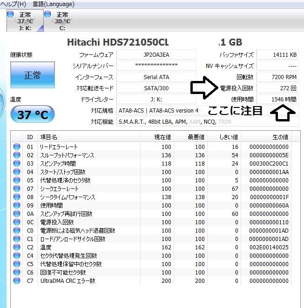The image size is (304, 308).
Task: Select the スループットパフォーマンス row name
Action: (x=67, y=155)
